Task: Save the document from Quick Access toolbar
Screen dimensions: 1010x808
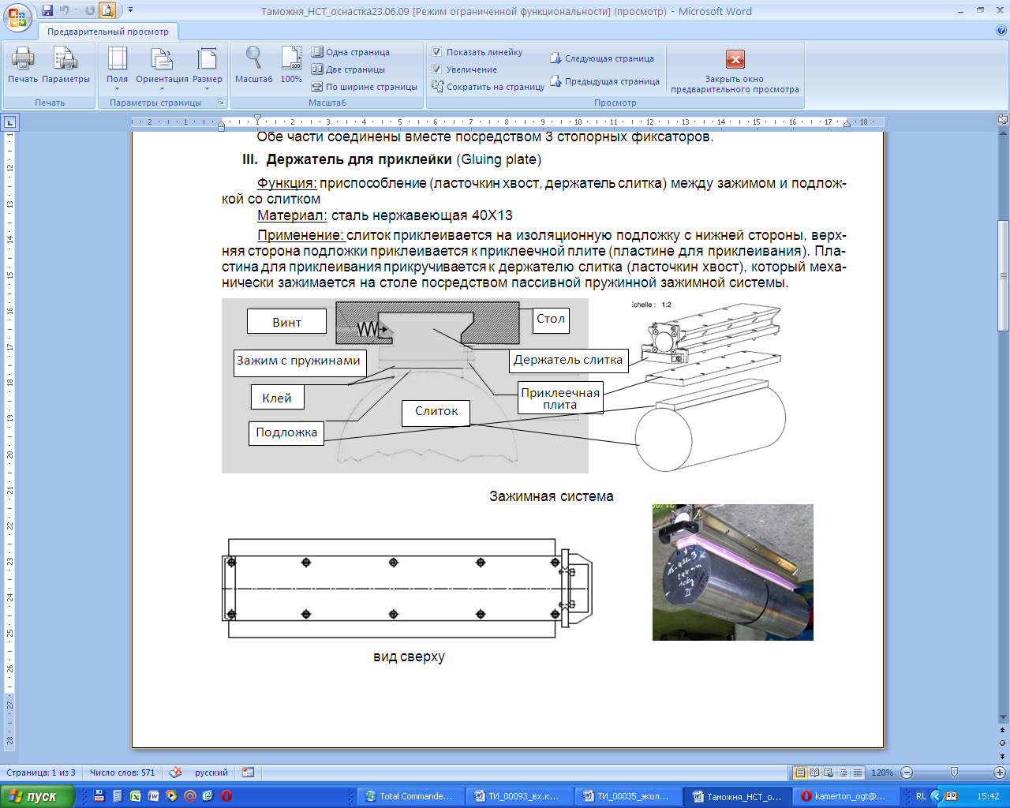Action: (x=47, y=11)
